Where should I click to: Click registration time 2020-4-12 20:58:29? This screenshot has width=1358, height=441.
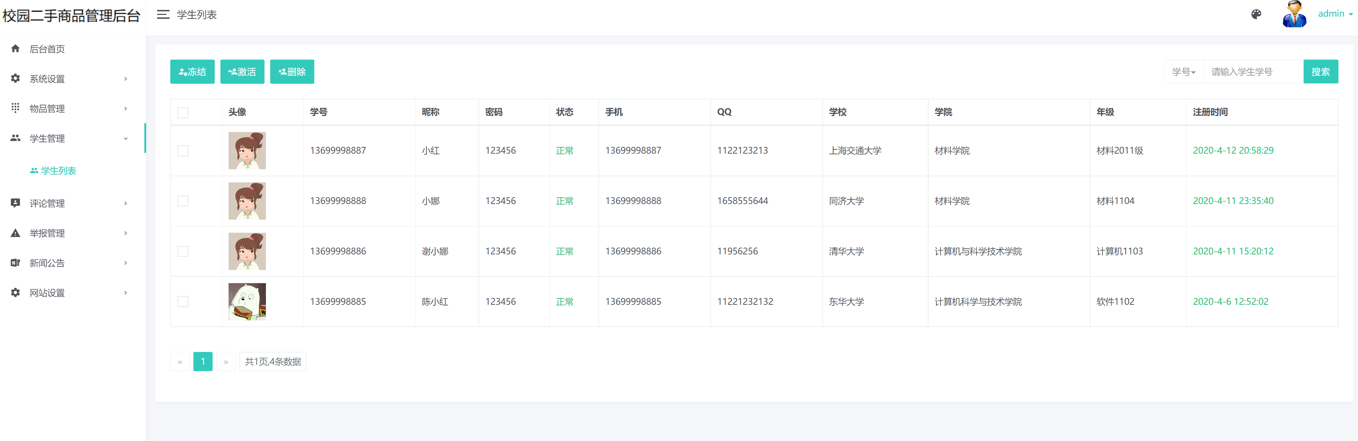pos(1233,150)
